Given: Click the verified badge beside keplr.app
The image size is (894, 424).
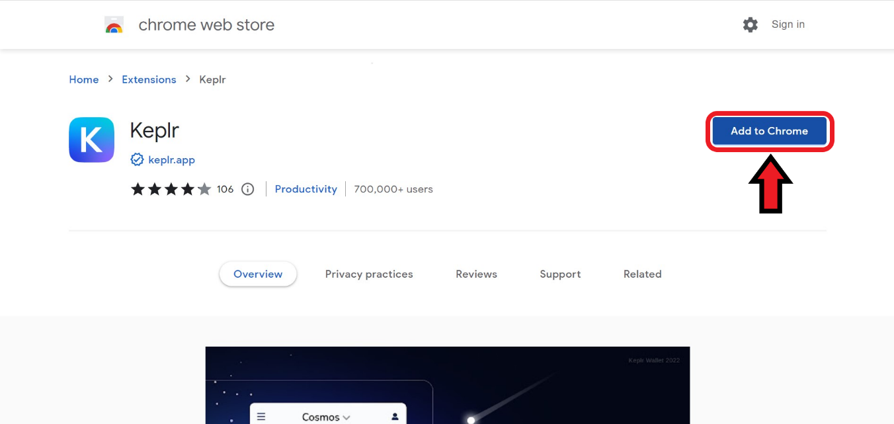Looking at the screenshot, I should click(x=137, y=159).
